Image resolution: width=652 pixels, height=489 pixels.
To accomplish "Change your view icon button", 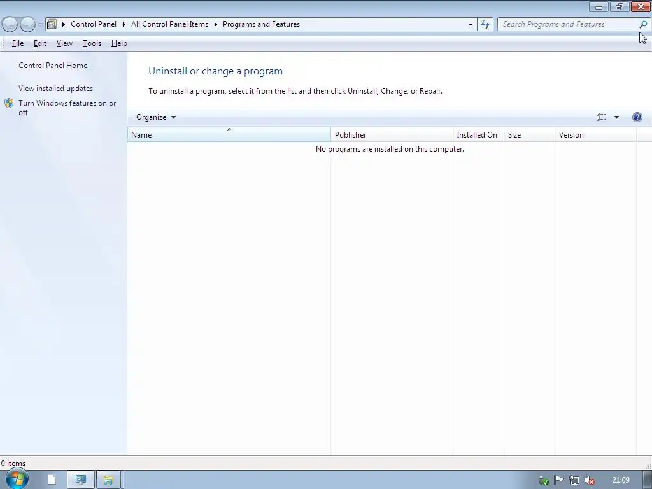I will (x=601, y=117).
